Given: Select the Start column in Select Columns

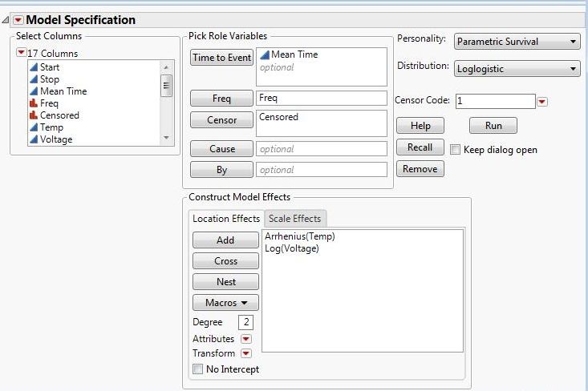Looking at the screenshot, I should coord(50,67).
